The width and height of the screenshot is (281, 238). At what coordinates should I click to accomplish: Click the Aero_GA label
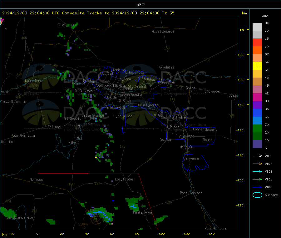coord(186,147)
